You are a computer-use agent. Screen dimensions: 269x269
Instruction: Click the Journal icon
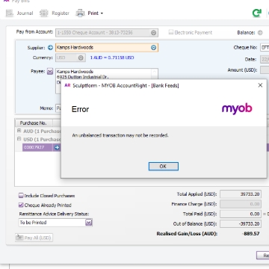(x=10, y=13)
